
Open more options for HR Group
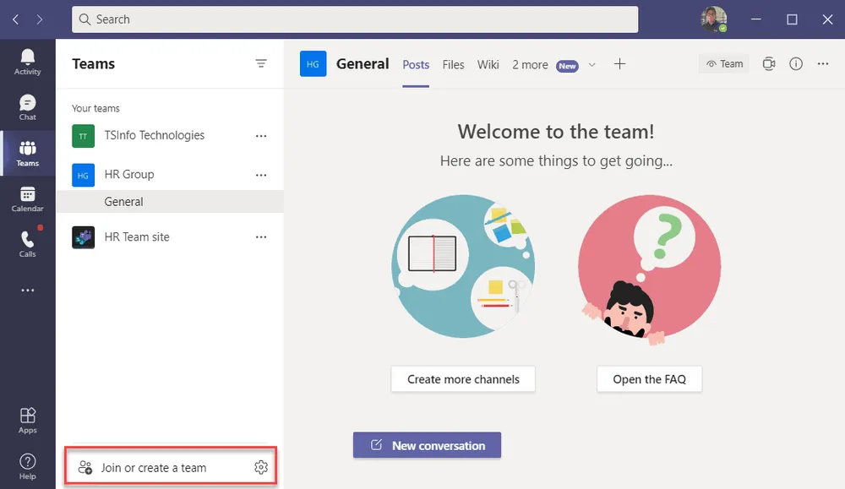(261, 174)
